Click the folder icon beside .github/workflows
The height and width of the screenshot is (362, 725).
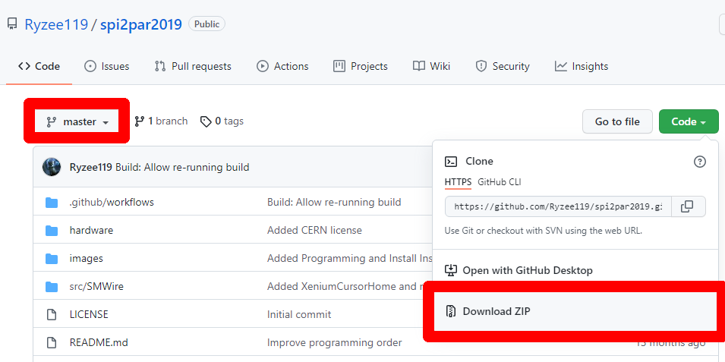click(x=52, y=203)
